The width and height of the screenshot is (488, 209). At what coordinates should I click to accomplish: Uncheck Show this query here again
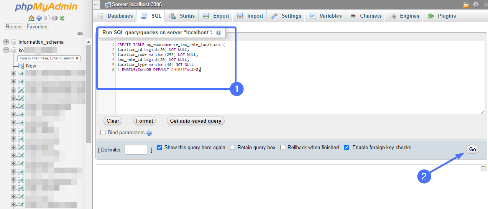click(160, 147)
